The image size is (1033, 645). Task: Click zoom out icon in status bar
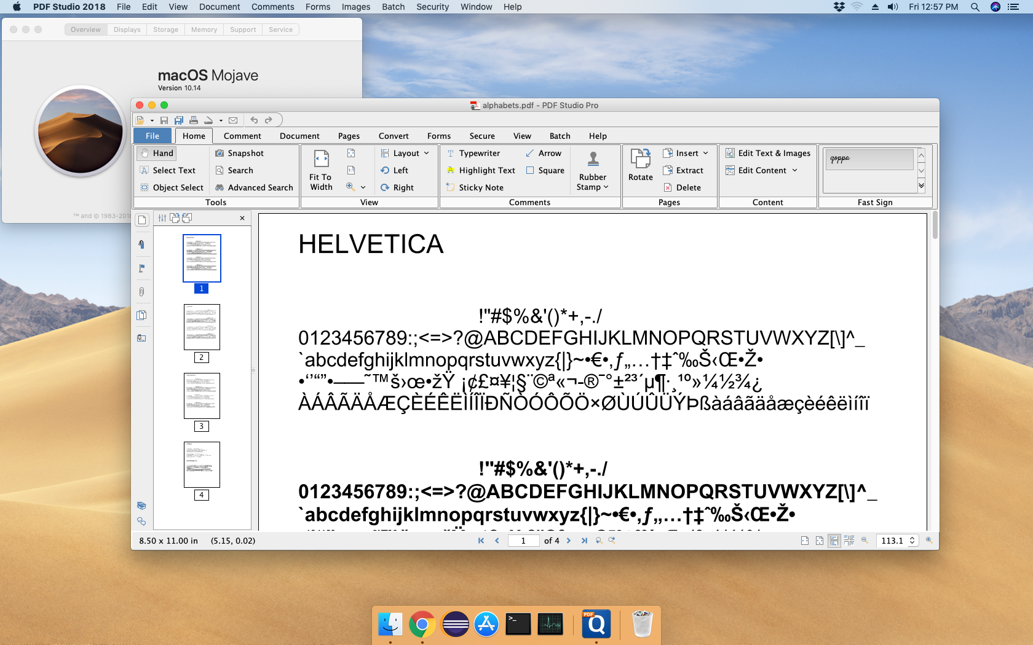(x=865, y=541)
